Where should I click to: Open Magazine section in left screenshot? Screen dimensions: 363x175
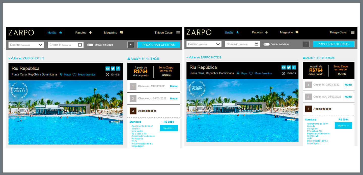click(113, 32)
